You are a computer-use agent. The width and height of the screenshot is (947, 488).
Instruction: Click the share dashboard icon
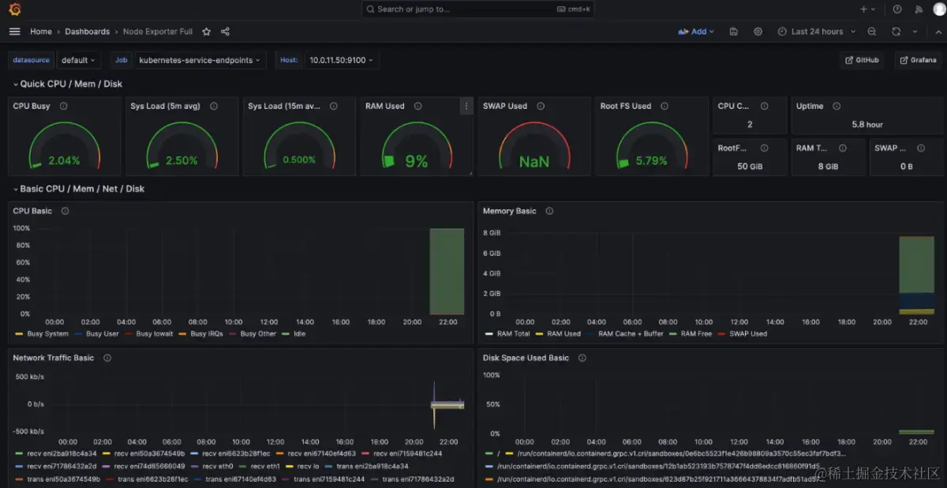tap(225, 32)
